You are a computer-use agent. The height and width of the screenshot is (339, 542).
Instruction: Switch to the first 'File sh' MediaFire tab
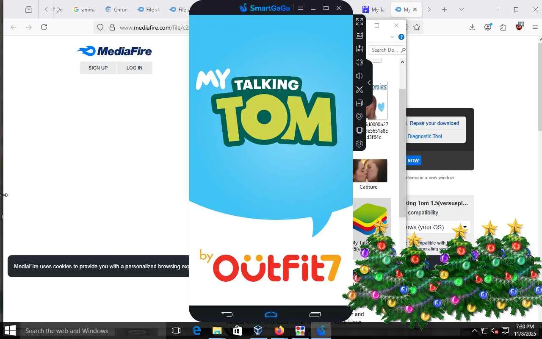[149, 9]
